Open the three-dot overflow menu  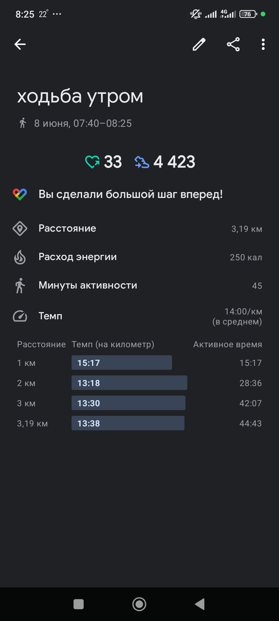pyautogui.click(x=263, y=44)
